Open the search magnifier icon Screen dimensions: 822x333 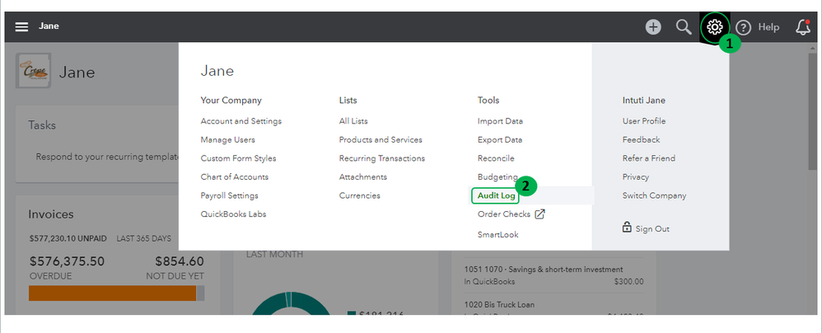point(683,27)
